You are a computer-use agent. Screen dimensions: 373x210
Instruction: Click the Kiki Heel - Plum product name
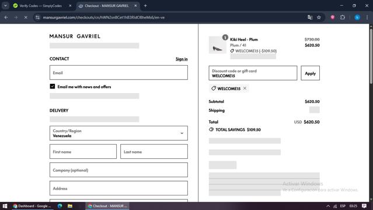point(244,40)
